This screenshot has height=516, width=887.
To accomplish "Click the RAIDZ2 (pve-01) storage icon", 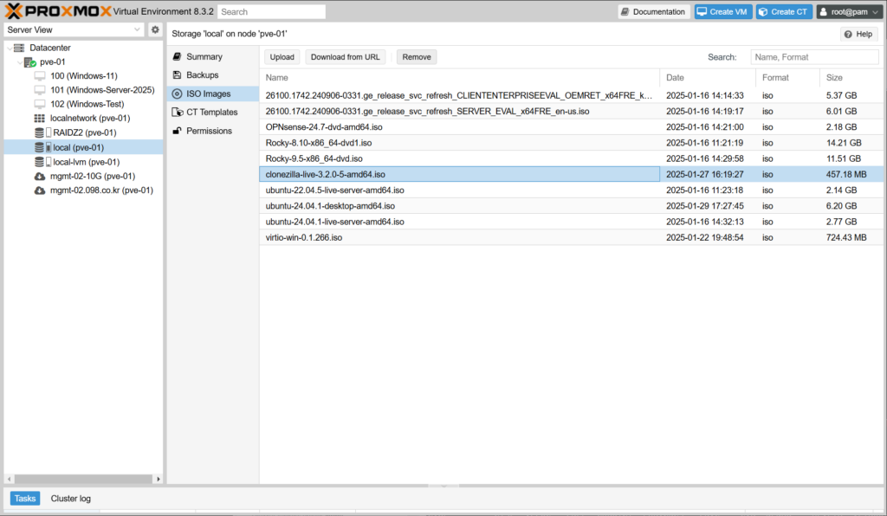I will 40,132.
